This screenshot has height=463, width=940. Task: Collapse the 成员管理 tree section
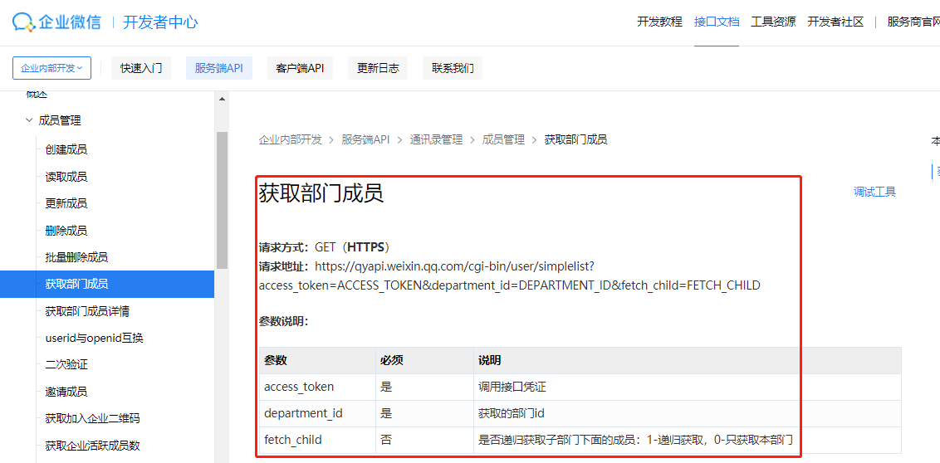click(x=29, y=120)
